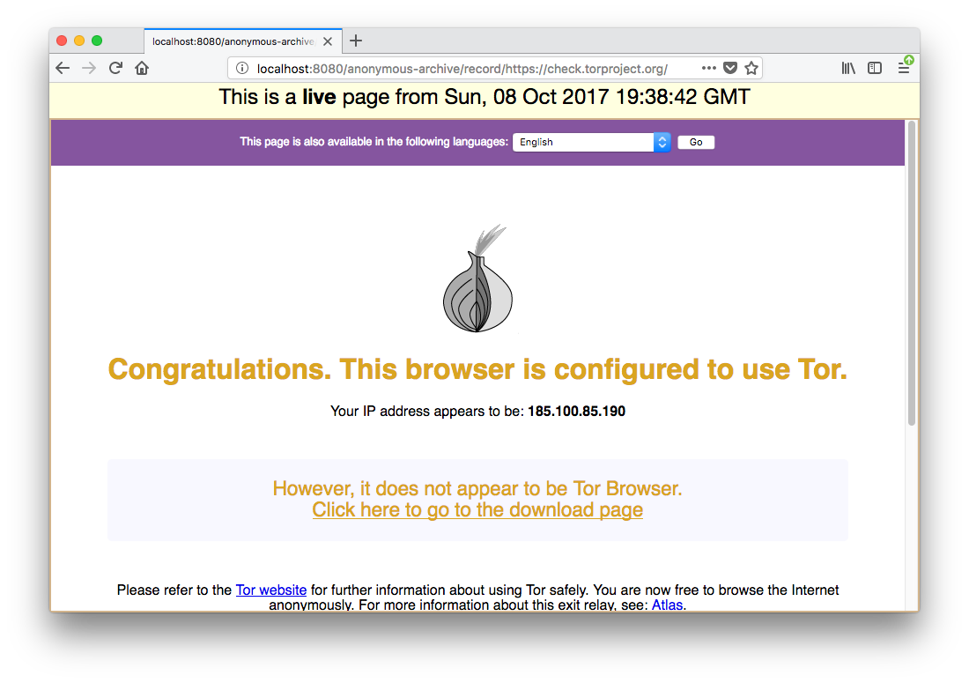Click the yellow minimize window button
The width and height of the screenshot is (969, 683).
pyautogui.click(x=79, y=41)
